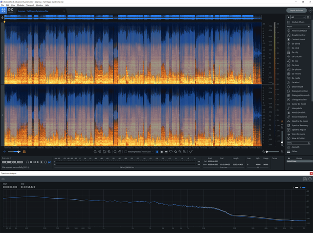Enable the Instant process checkbox

[126, 152]
